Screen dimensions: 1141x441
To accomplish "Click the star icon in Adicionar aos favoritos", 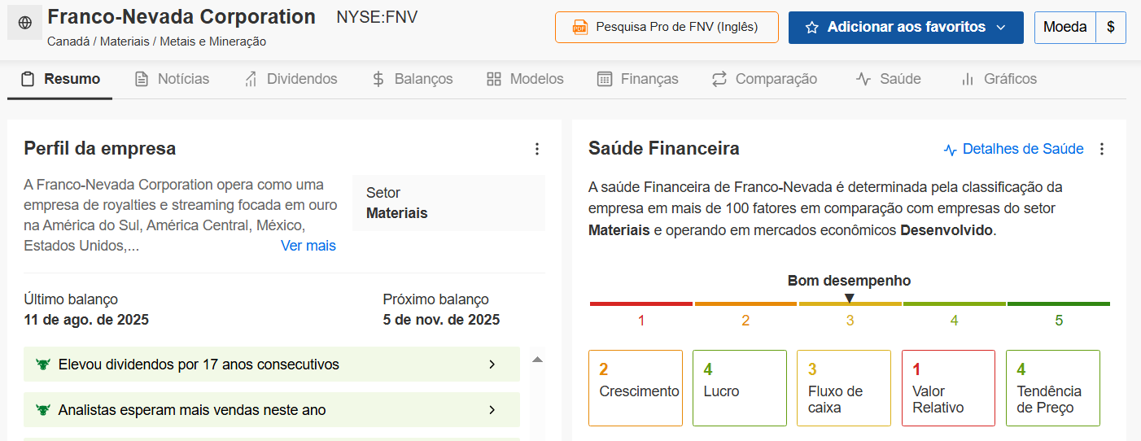I will click(811, 28).
